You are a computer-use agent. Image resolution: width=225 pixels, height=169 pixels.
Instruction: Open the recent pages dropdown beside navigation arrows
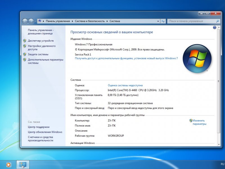[35, 21]
